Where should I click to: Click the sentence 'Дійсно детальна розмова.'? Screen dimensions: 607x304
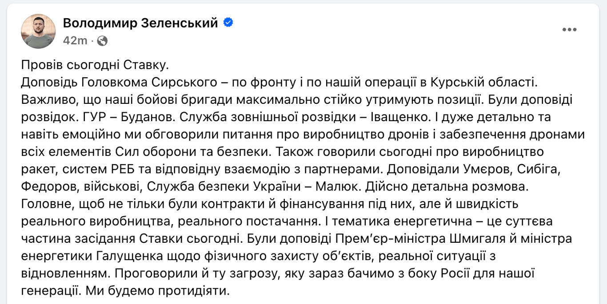pos(446,186)
